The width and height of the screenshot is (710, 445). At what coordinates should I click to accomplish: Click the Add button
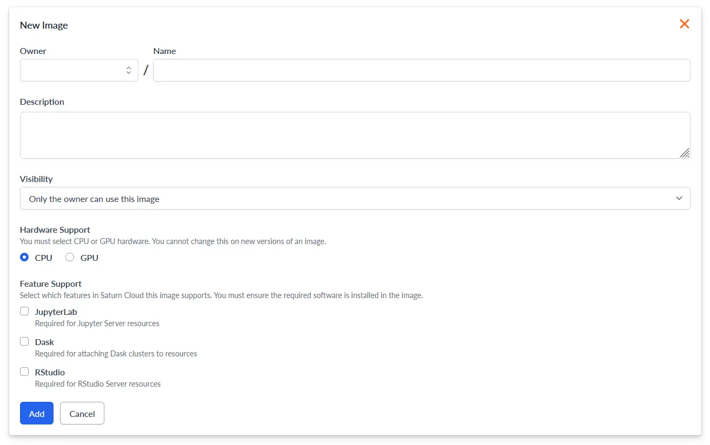tap(36, 413)
